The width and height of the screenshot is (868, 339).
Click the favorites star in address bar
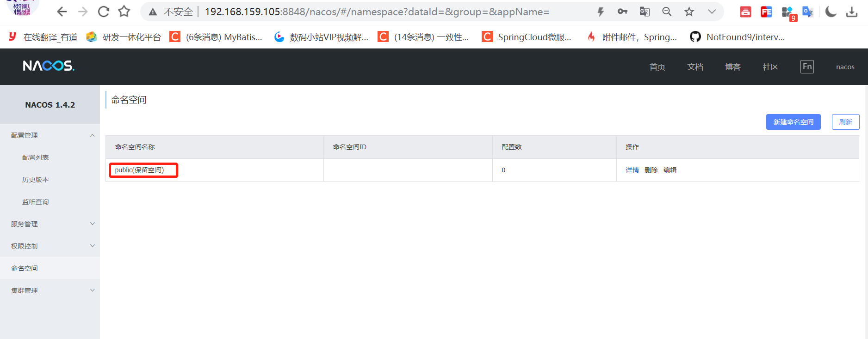[689, 12]
